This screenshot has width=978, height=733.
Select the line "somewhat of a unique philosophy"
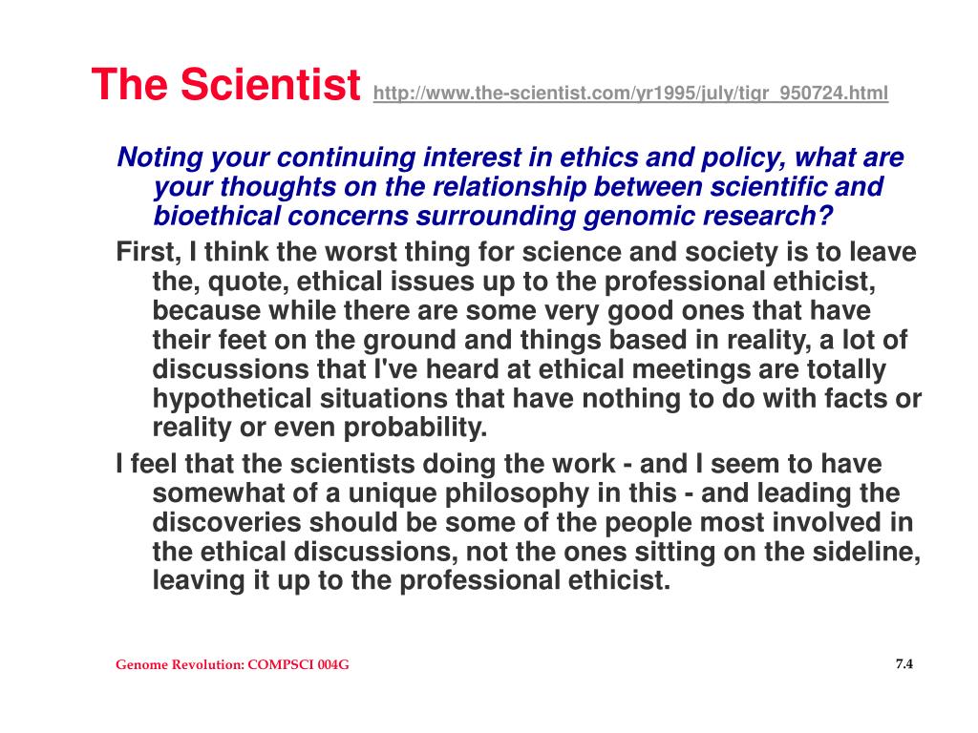(526, 493)
